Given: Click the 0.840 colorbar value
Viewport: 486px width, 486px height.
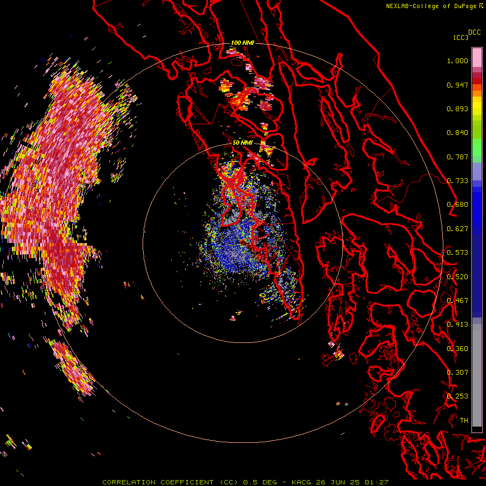Looking at the screenshot, I should (x=457, y=133).
